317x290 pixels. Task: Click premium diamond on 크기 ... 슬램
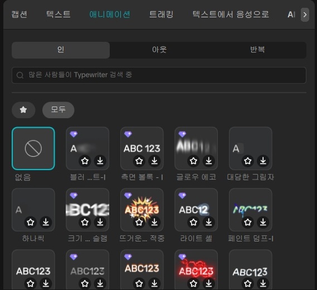click(x=74, y=196)
